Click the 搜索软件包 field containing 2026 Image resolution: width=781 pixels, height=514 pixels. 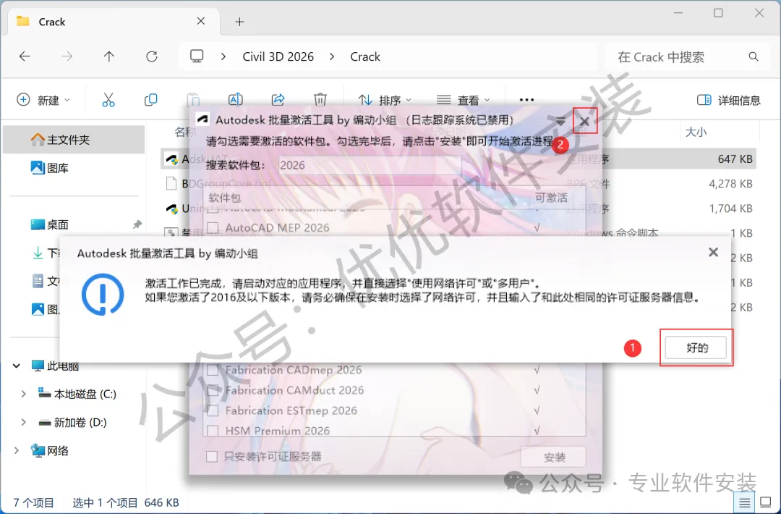coord(369,165)
